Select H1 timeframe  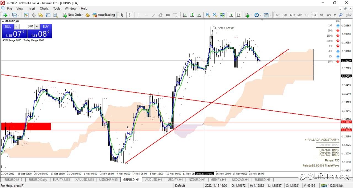coord(307,15)
